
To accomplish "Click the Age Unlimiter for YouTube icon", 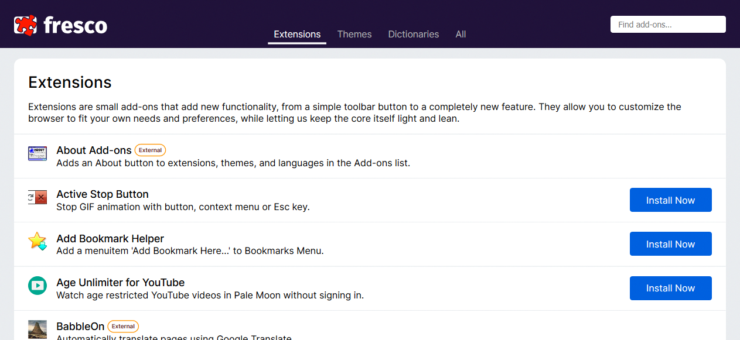I will tap(37, 286).
